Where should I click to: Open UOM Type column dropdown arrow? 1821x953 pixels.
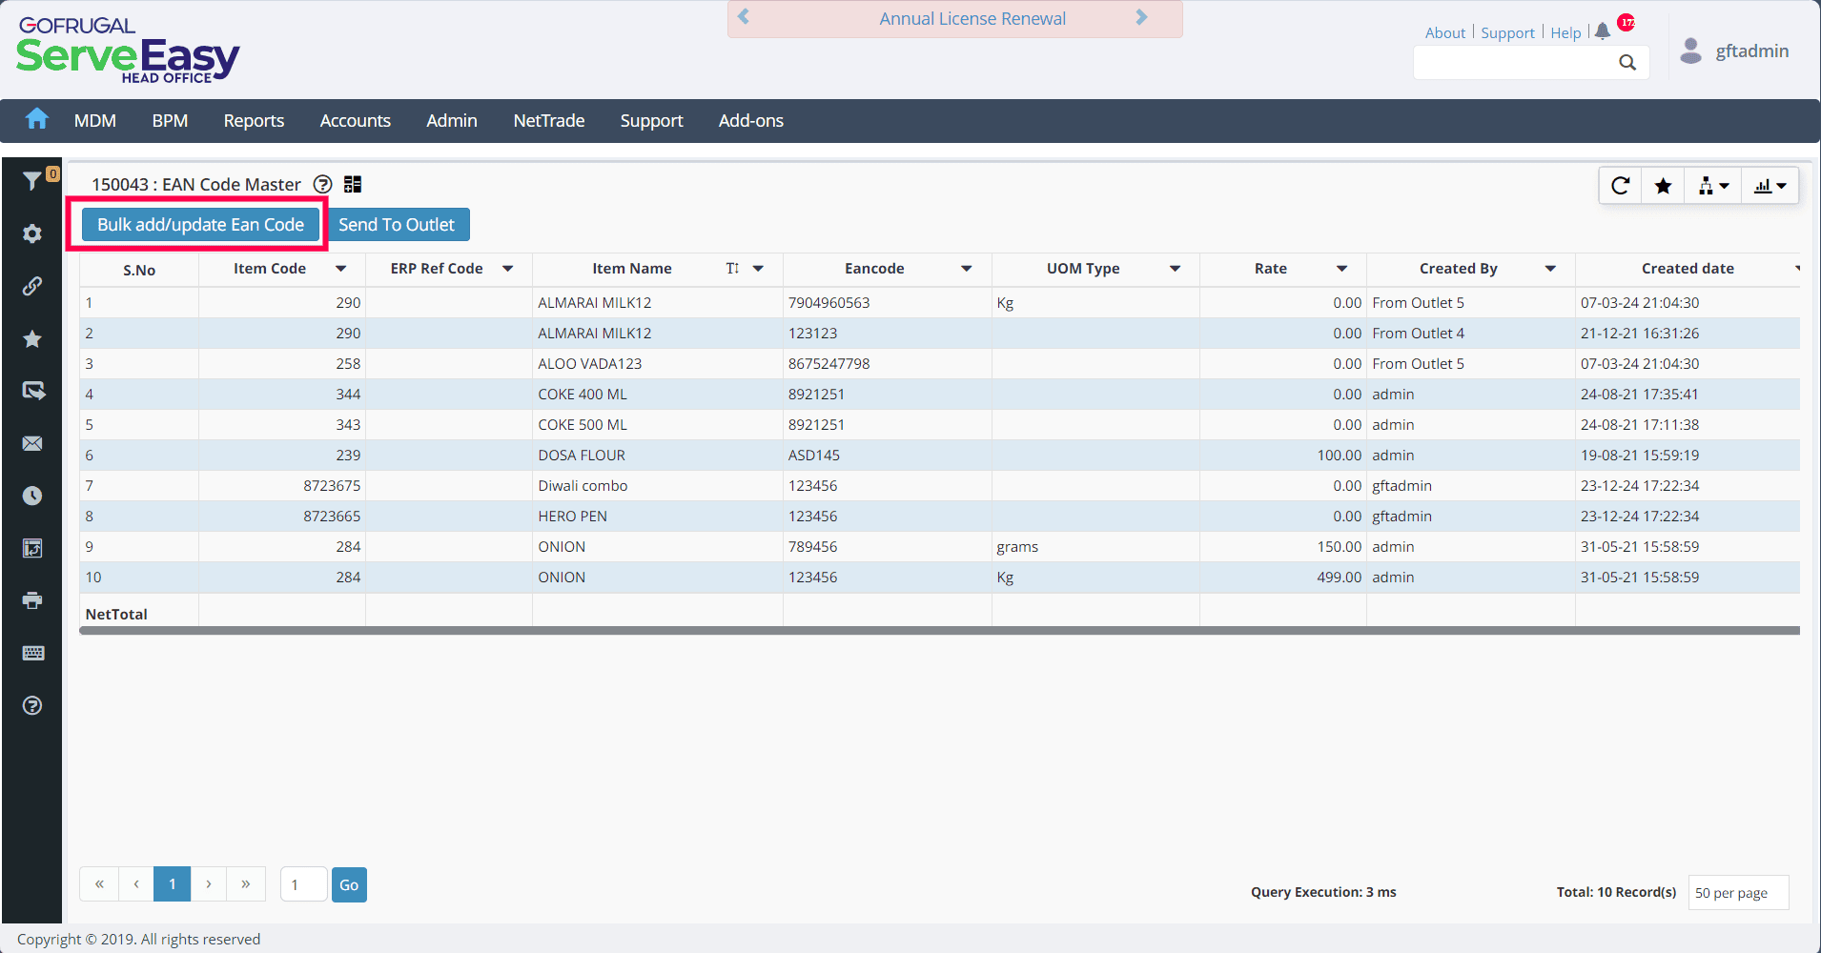pos(1176,269)
